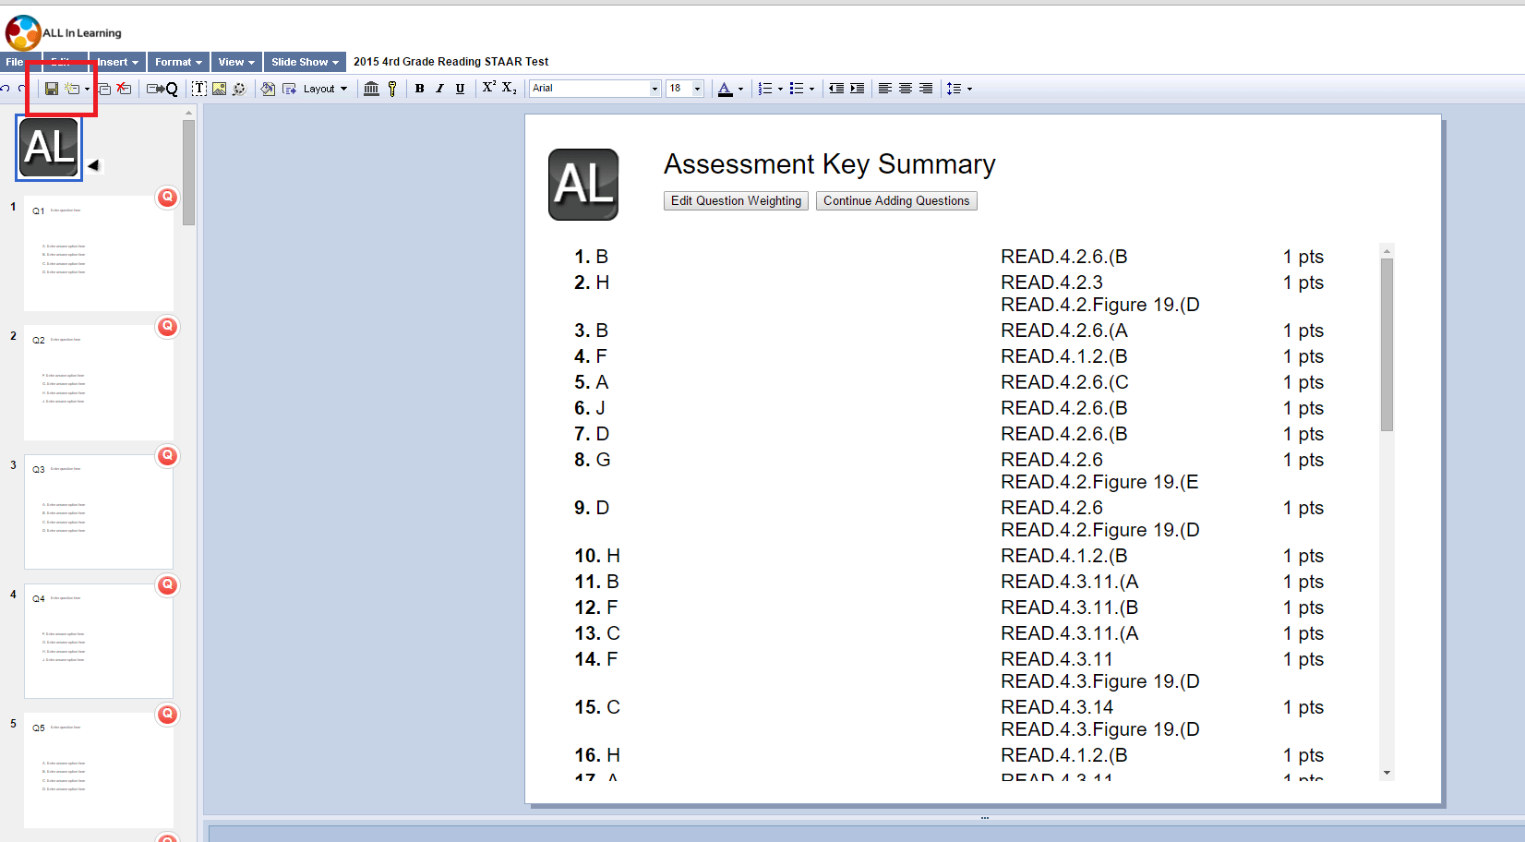Open the Slide Show menu
1525x842 pixels.
point(304,62)
